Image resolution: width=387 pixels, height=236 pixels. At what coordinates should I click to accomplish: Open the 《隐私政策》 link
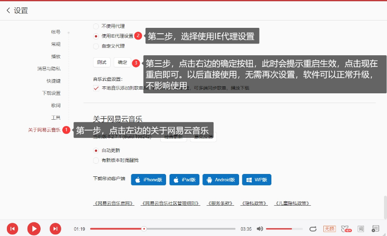[x=254, y=203]
